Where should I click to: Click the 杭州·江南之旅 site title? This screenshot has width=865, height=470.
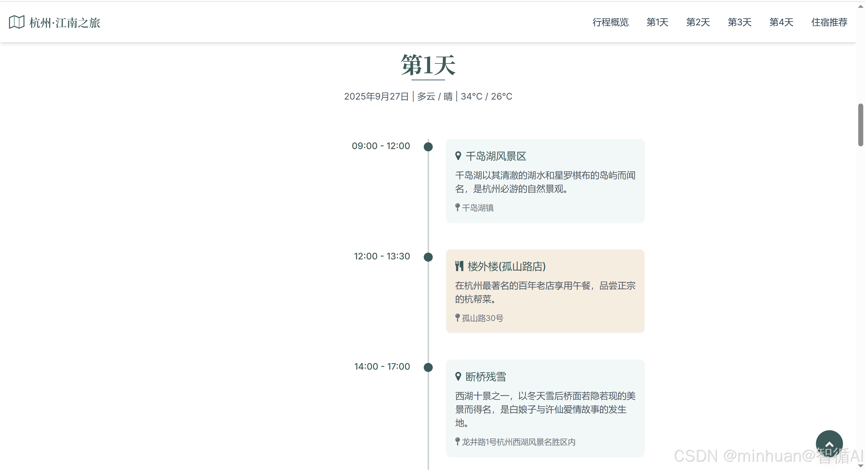tap(65, 23)
